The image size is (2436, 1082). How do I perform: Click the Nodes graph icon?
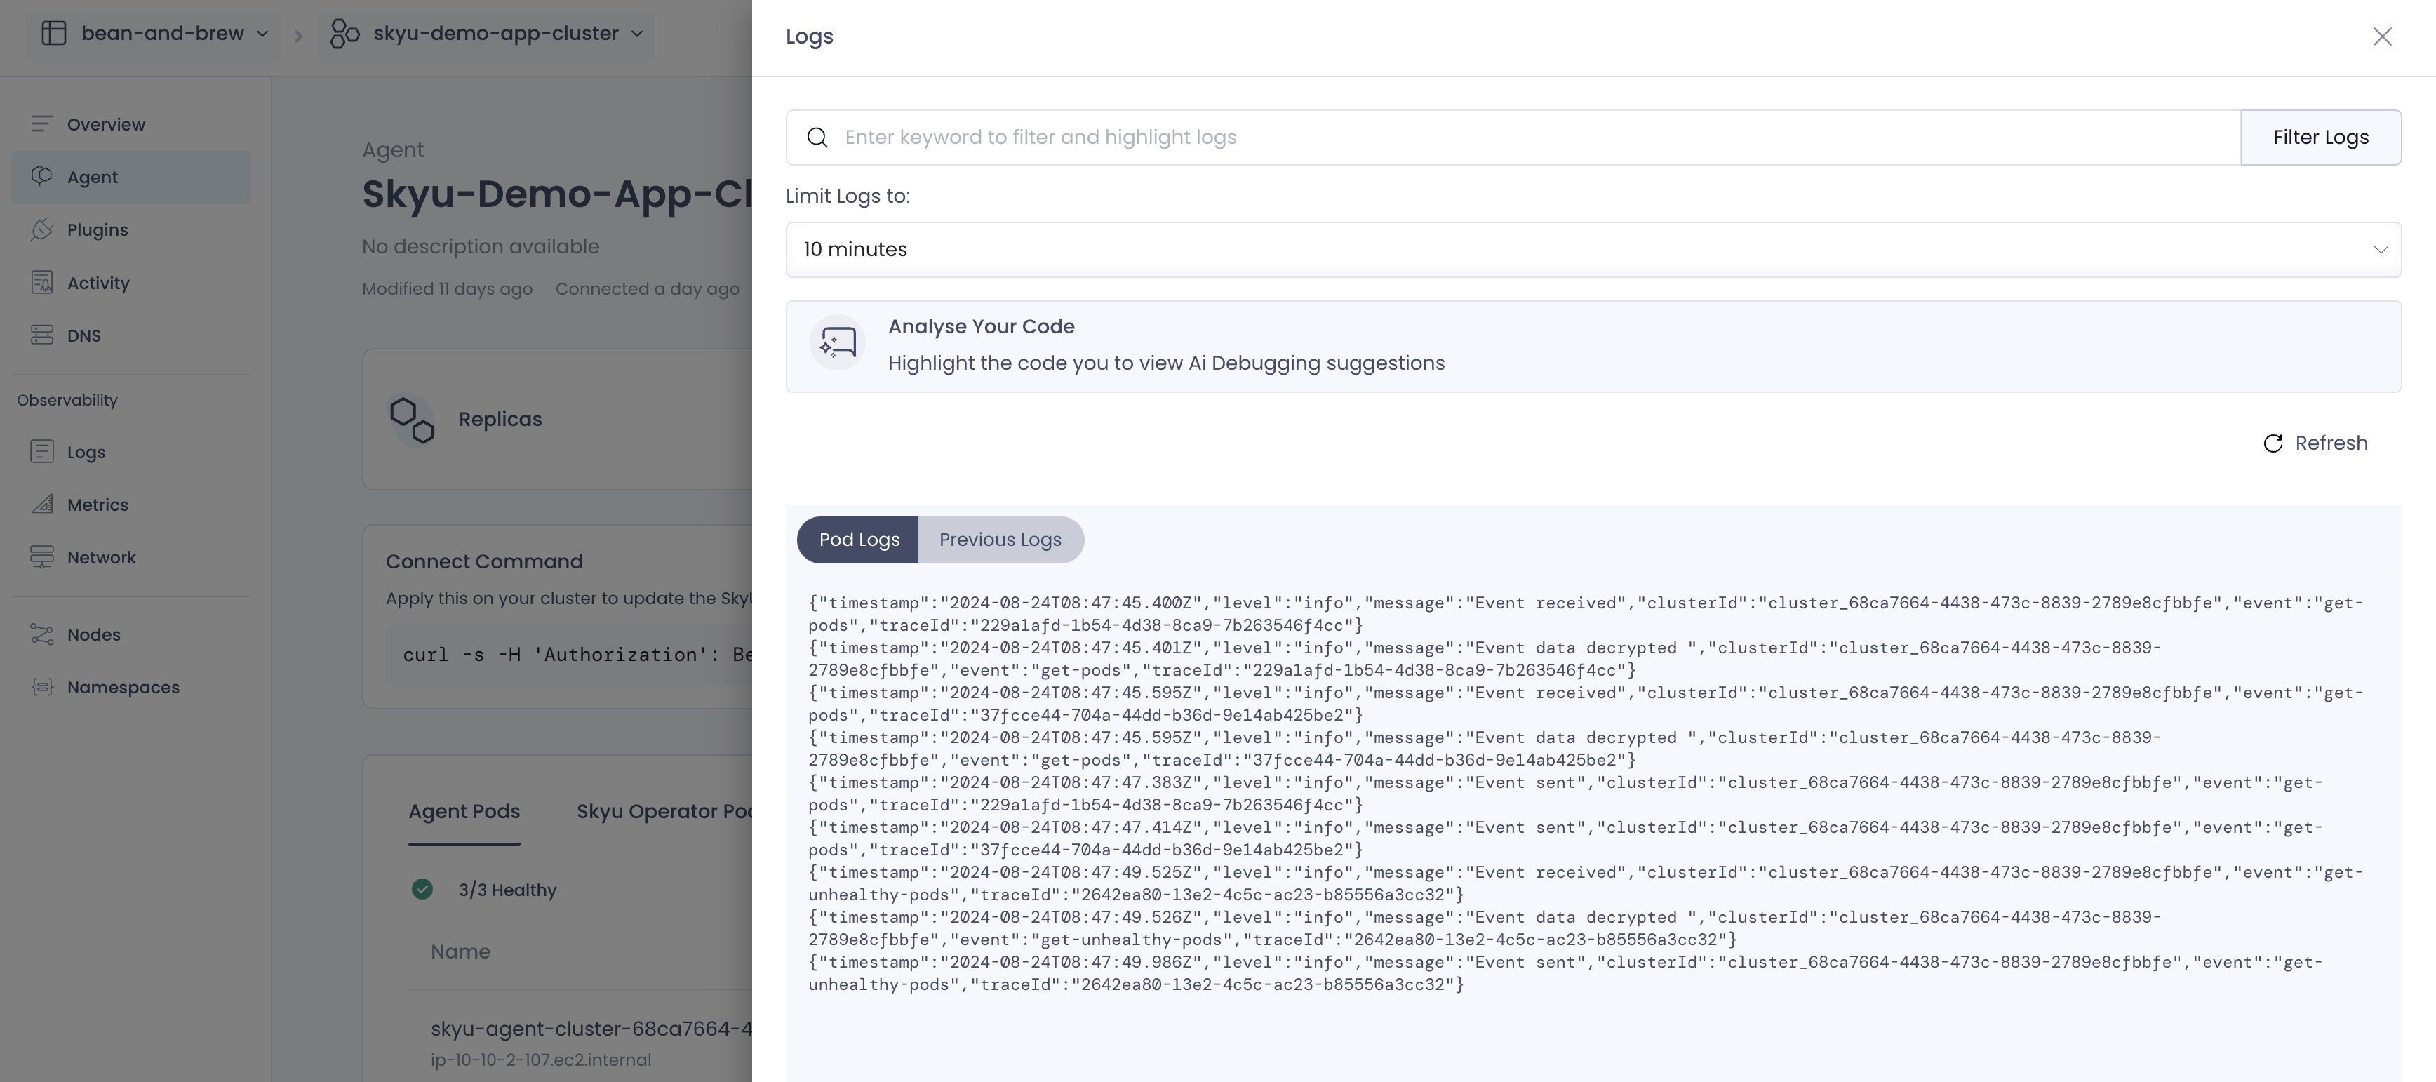[41, 634]
